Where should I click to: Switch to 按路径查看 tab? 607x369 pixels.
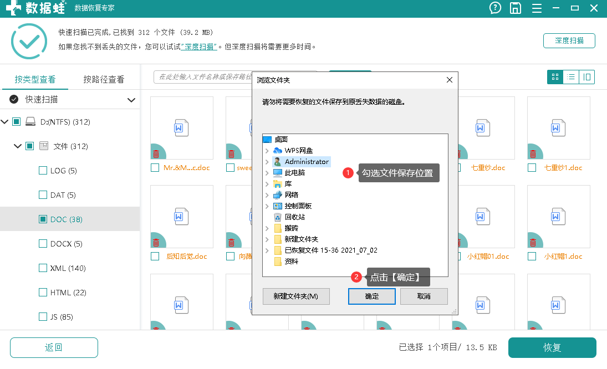tap(104, 79)
